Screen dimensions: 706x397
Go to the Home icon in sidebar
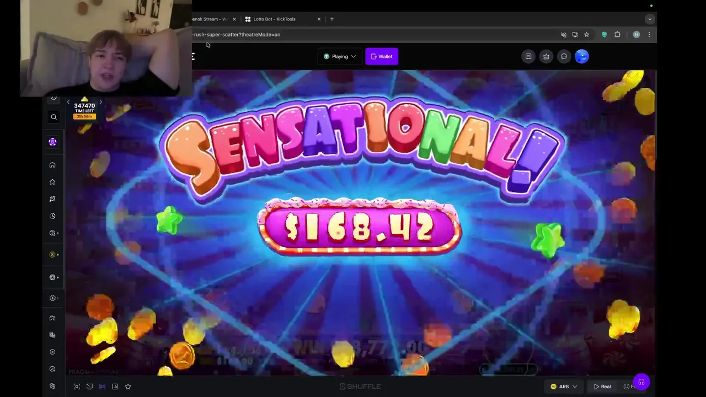coord(52,165)
